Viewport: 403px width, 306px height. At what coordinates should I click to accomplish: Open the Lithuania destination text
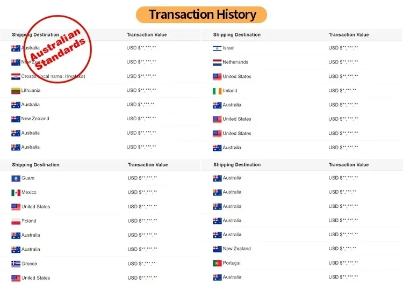(31, 91)
